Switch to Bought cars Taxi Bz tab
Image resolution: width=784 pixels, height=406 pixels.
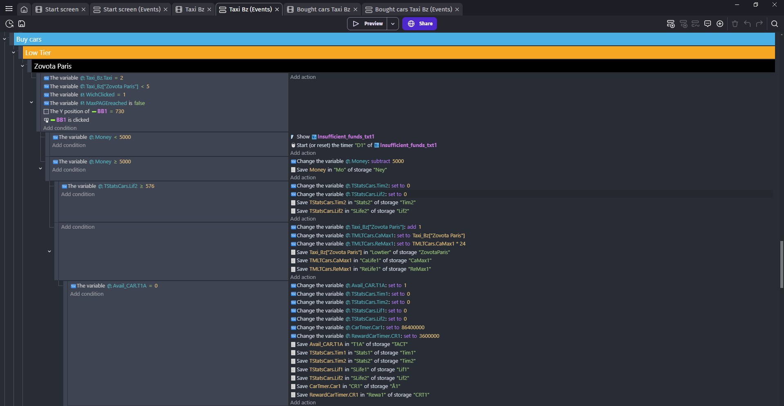pyautogui.click(x=323, y=9)
